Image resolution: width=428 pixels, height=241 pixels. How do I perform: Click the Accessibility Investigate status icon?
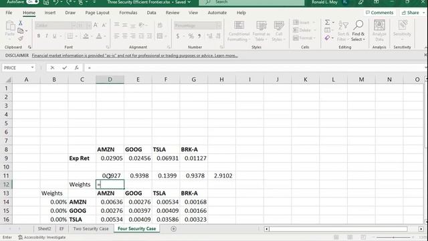pos(20,237)
